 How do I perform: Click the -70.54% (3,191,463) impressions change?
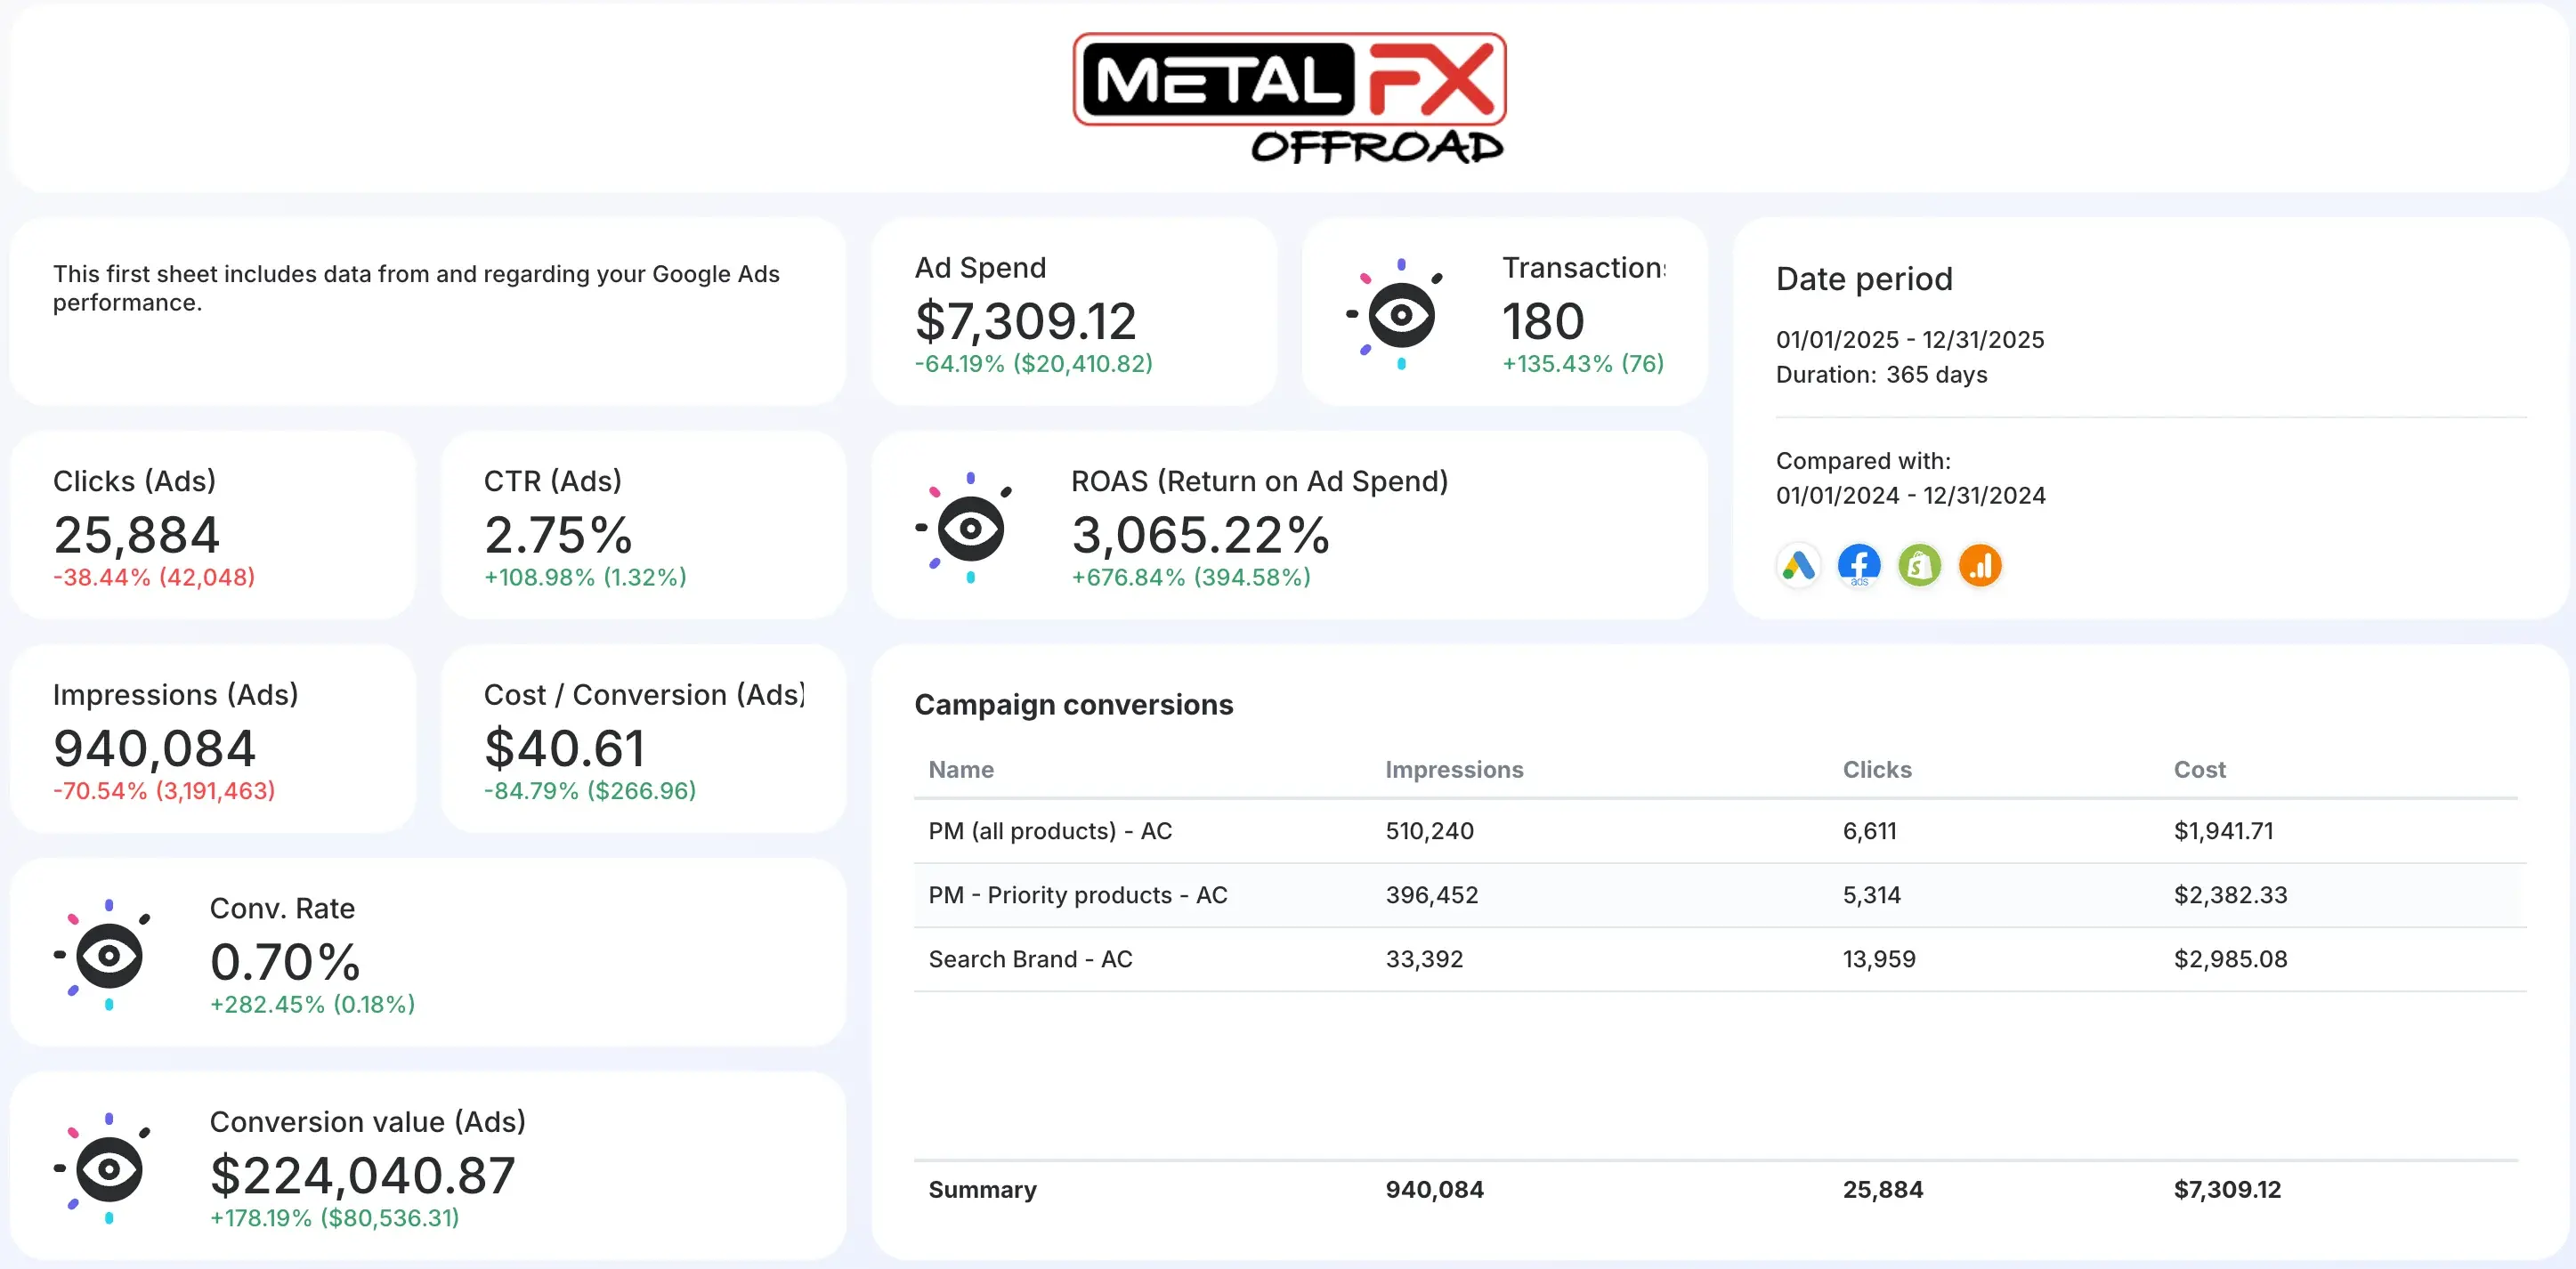click(164, 791)
